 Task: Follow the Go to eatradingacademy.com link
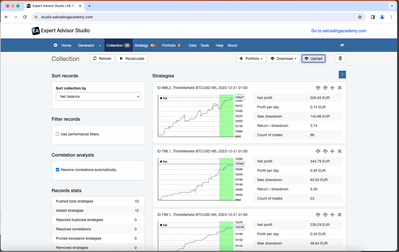339,31
